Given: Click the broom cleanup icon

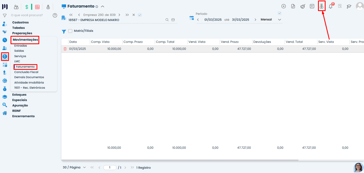Looking at the screenshot, I should [x=303, y=6].
